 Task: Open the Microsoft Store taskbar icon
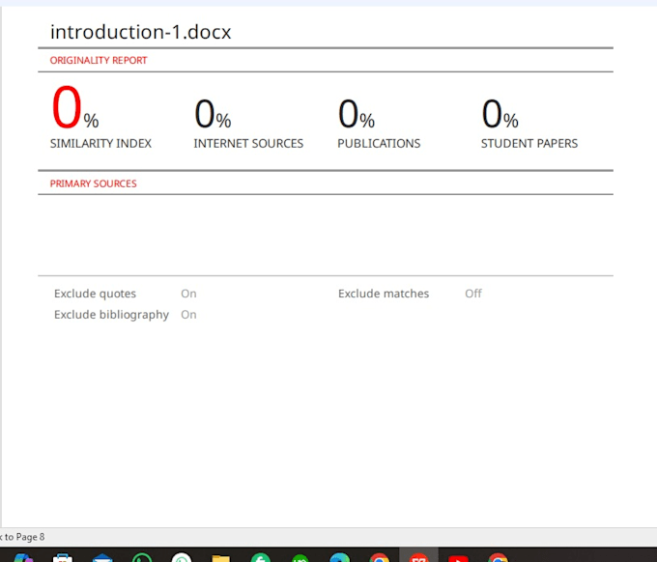coord(63,558)
